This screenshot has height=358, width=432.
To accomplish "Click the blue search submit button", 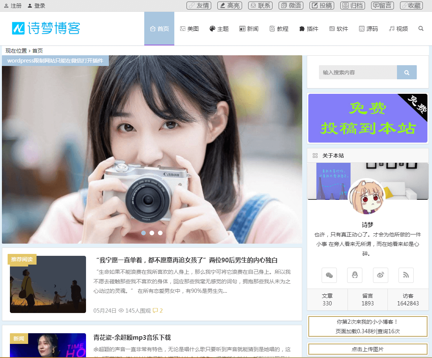I will [407, 72].
